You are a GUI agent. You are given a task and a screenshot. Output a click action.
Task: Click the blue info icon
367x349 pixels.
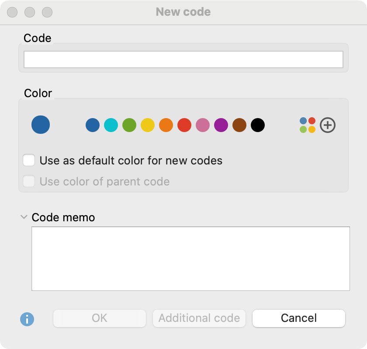click(28, 318)
